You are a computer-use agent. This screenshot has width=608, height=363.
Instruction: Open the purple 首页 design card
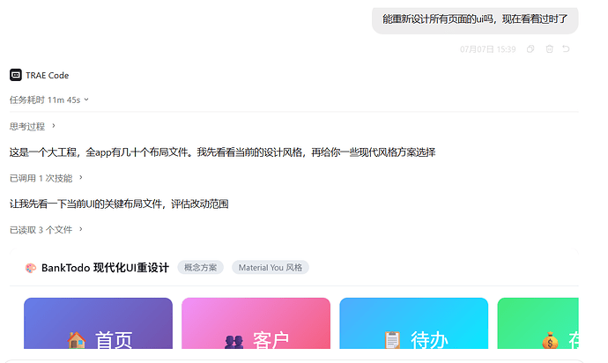coord(98,323)
